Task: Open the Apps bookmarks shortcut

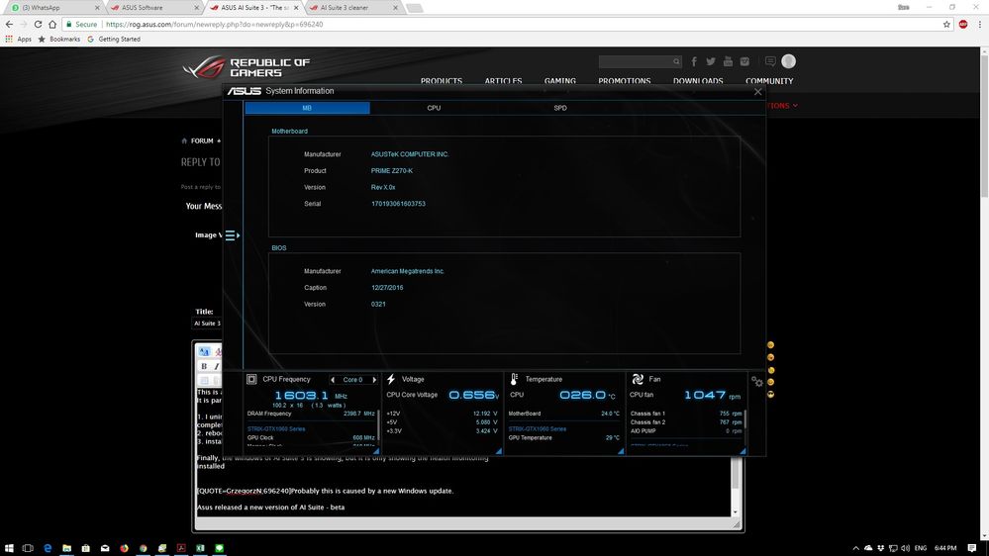Action: point(18,40)
